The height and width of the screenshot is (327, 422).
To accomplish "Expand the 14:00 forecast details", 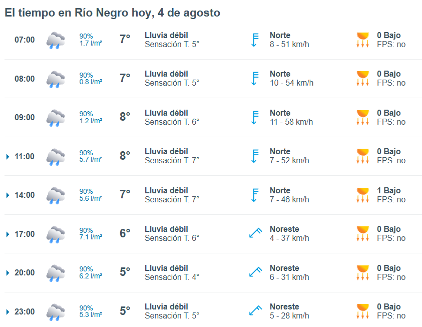I will tap(8, 195).
